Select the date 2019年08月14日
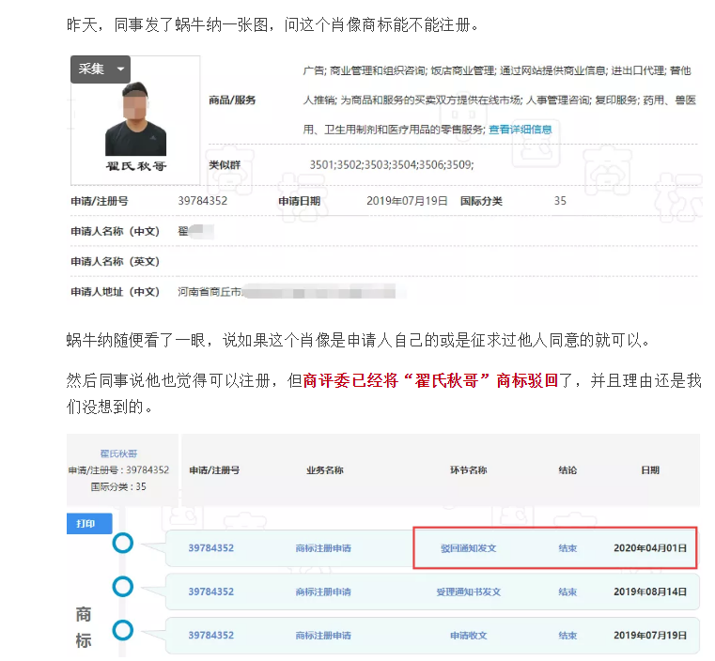 click(650, 592)
